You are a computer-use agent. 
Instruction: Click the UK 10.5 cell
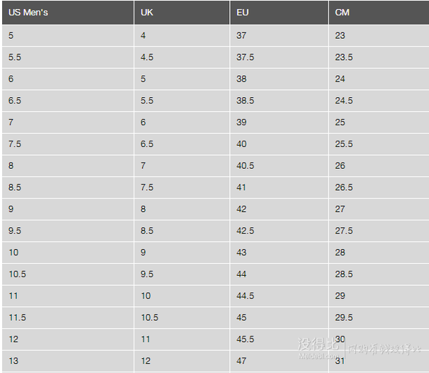(181, 317)
